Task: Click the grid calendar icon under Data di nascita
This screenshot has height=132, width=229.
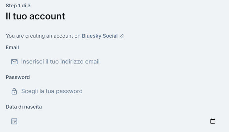Action: [x=14, y=121]
